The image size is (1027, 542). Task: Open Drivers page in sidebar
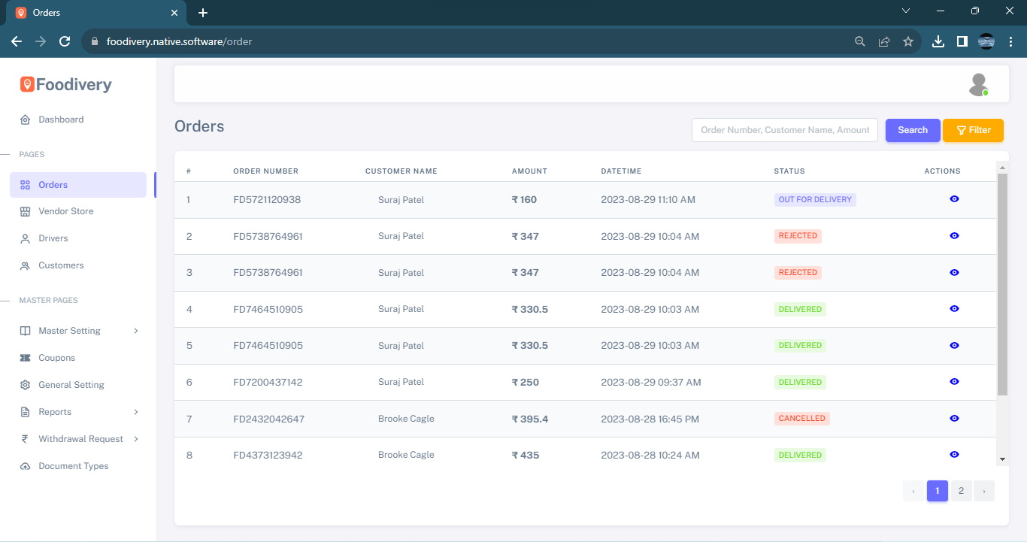coord(78,238)
